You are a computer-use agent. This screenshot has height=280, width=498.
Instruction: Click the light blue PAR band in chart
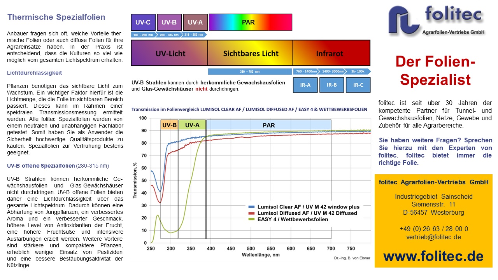(x=268, y=125)
